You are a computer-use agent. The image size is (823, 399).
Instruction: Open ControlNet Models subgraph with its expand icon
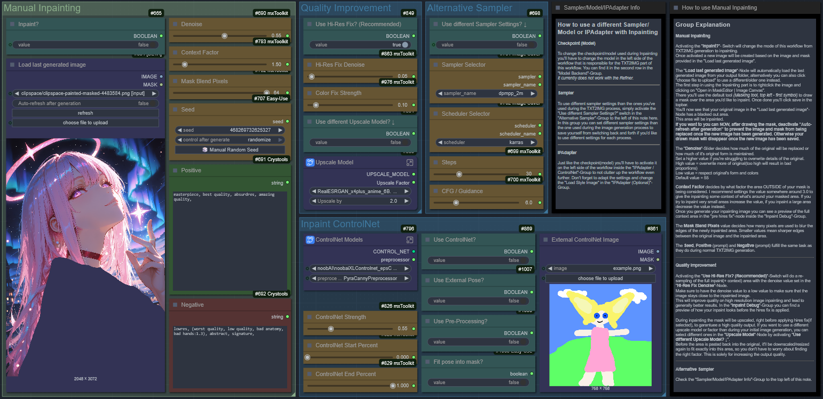tap(409, 240)
